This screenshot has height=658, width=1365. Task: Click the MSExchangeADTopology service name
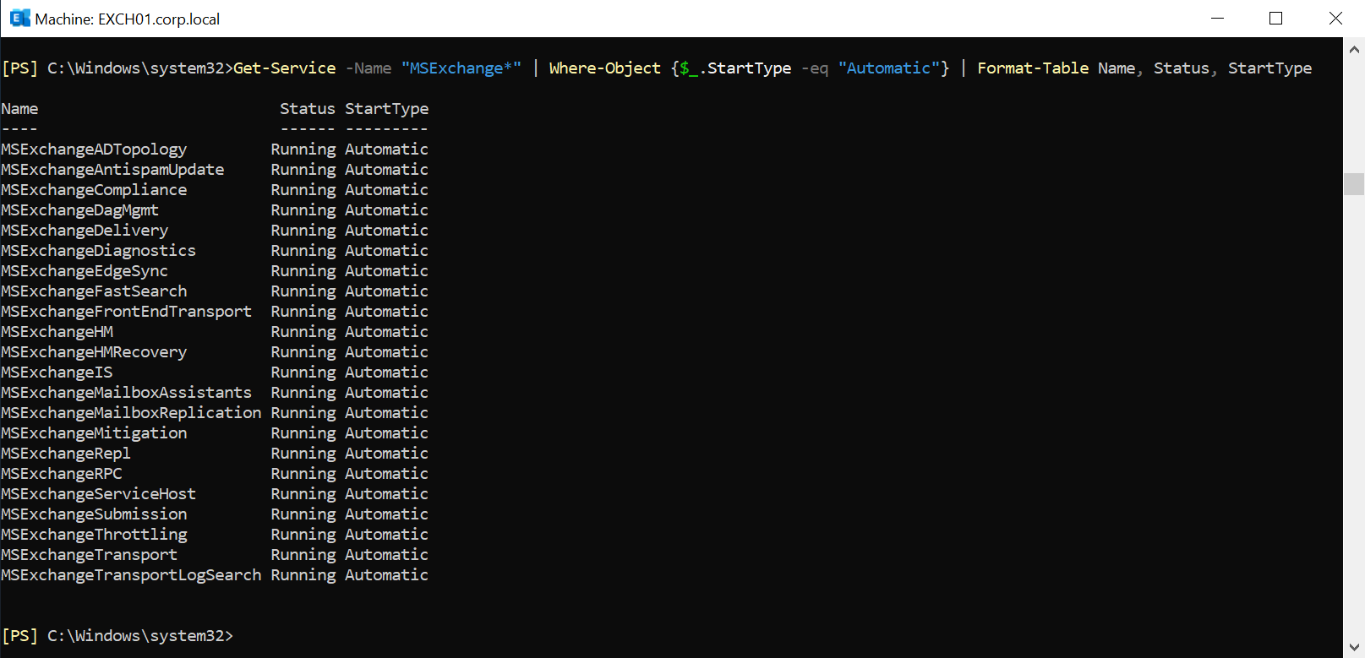coord(94,150)
